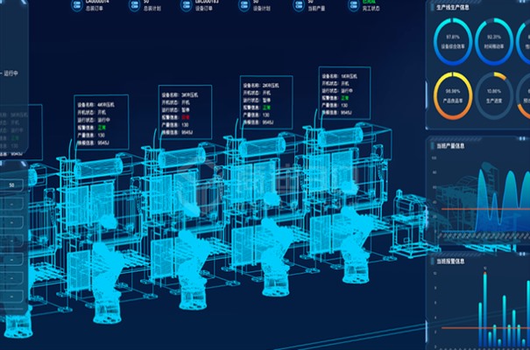The height and width of the screenshot is (350, 530).
Task: Select the 设备综合效率 97.81% gauge
Action: tap(453, 41)
